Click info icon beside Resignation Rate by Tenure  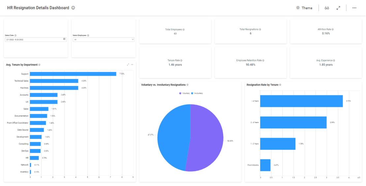click(280, 85)
